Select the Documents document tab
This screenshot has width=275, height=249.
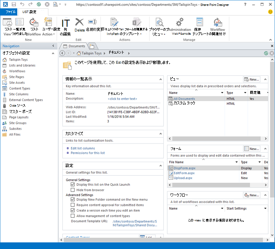(74, 46)
